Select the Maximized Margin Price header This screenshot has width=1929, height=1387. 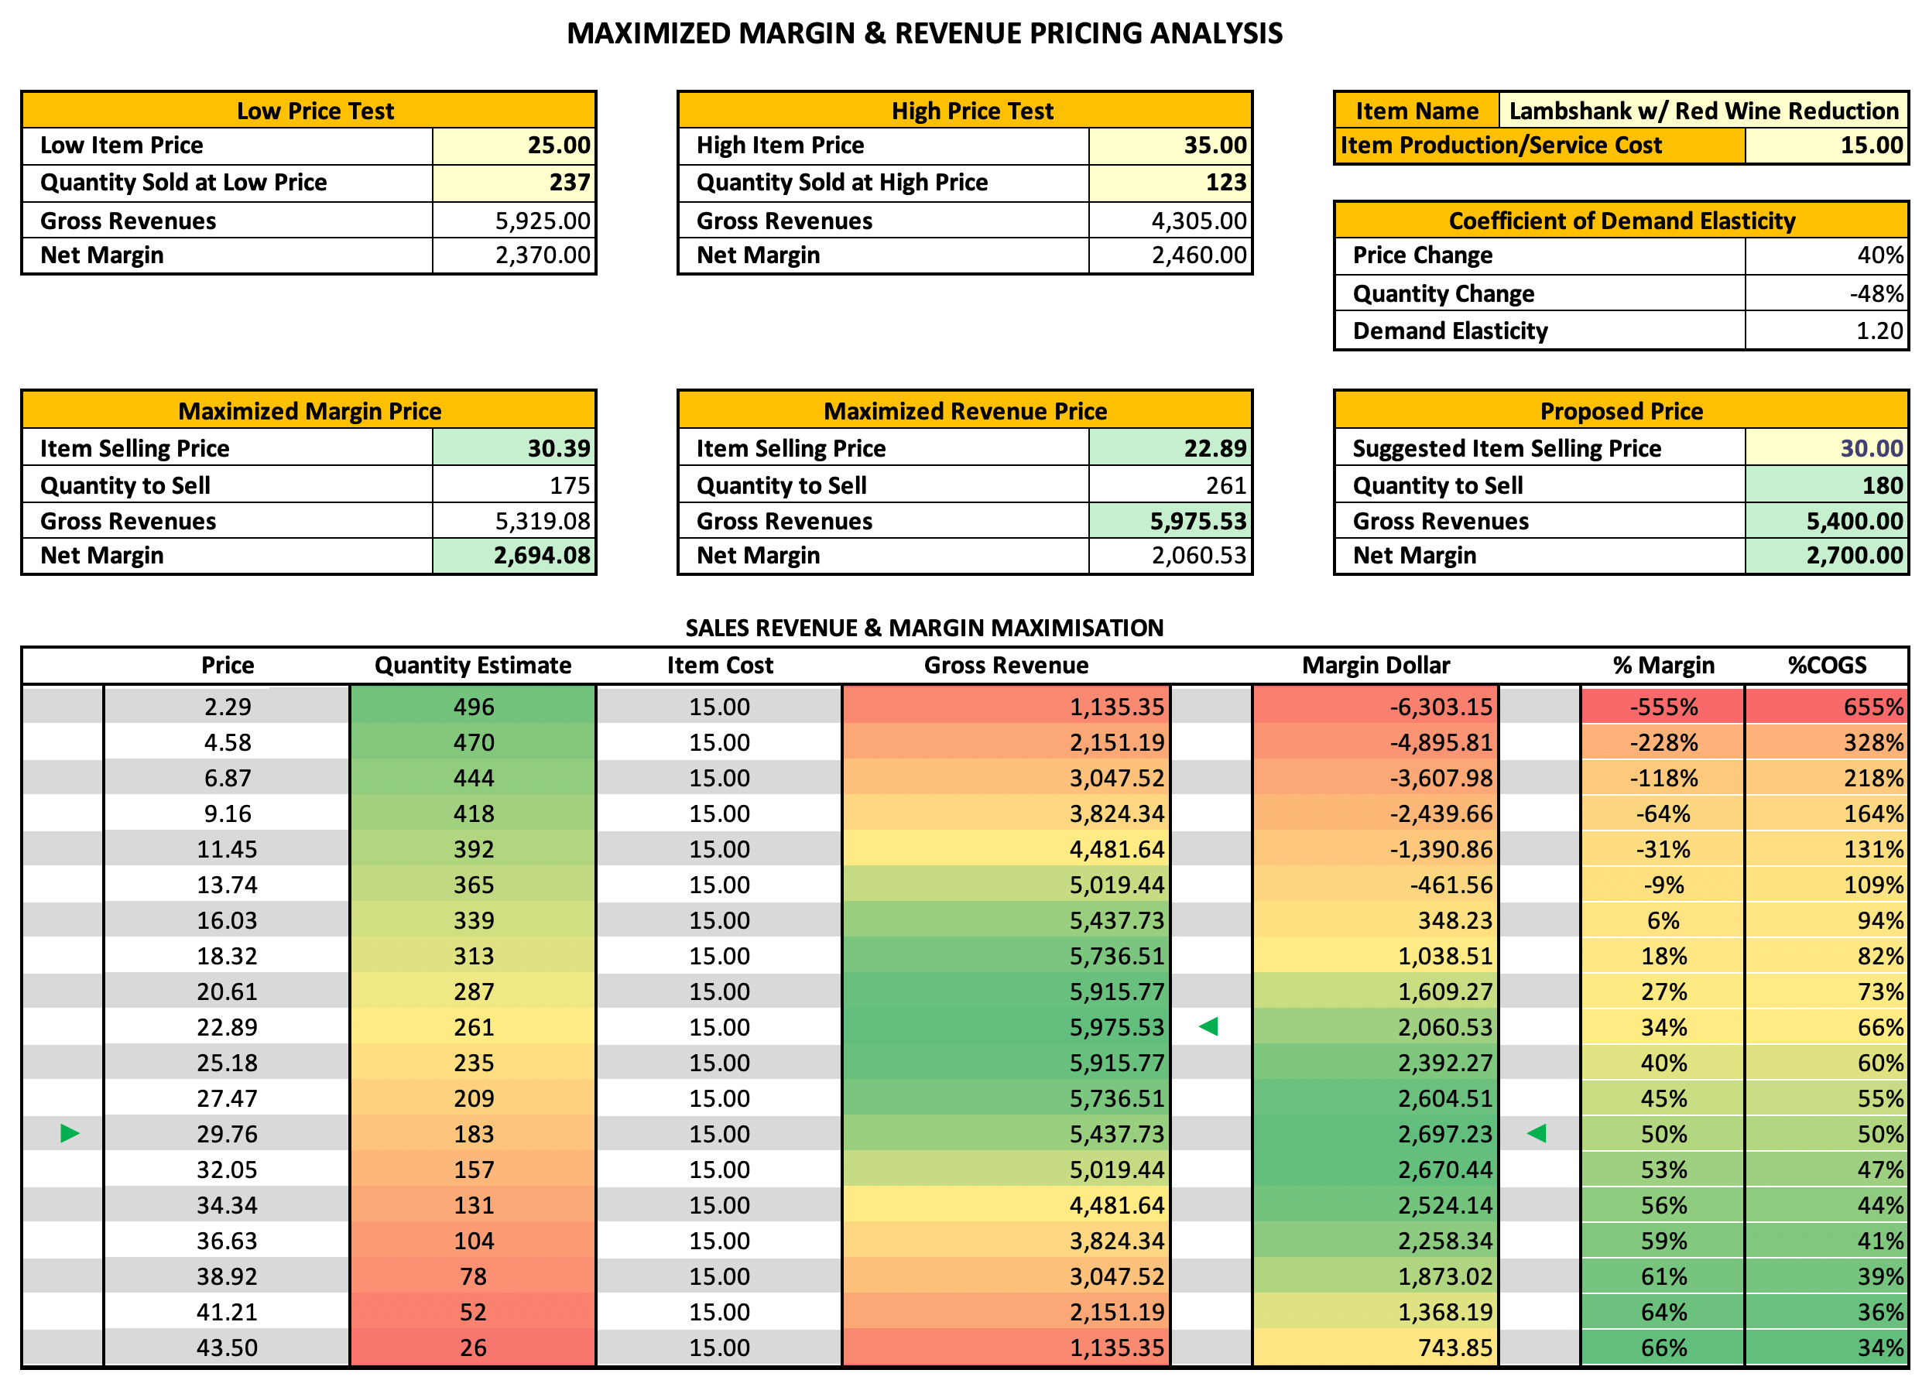309,411
